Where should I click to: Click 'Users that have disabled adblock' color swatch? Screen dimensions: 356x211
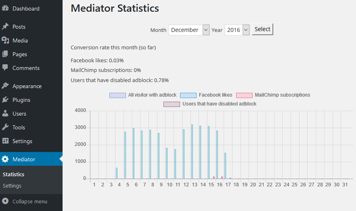[x=172, y=104]
